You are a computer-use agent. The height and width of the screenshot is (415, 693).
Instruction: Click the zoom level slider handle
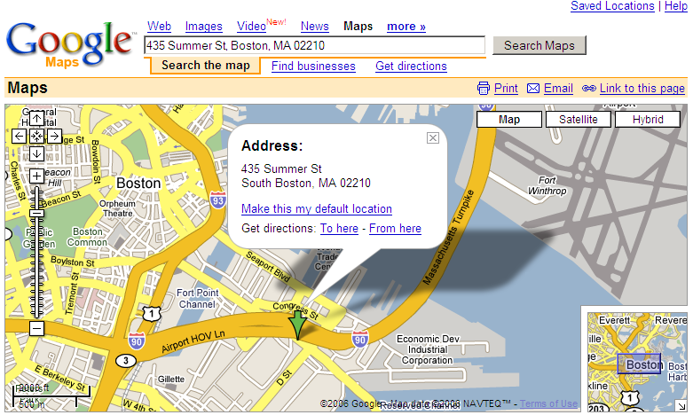pos(36,214)
